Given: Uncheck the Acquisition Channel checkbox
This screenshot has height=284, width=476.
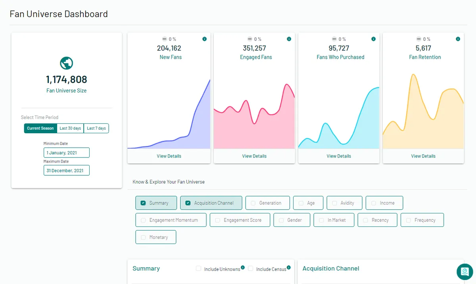Looking at the screenshot, I should click(x=188, y=203).
